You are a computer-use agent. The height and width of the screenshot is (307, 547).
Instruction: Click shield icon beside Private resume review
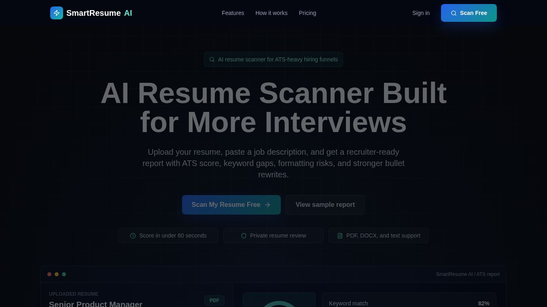244,236
